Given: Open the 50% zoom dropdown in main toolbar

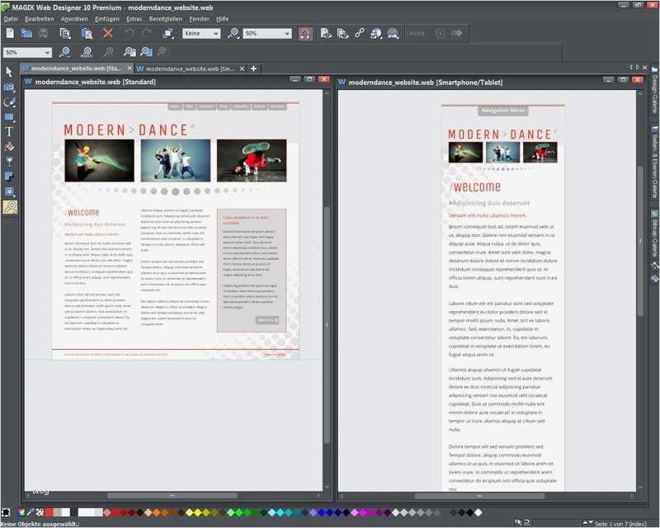Looking at the screenshot, I should (x=266, y=34).
